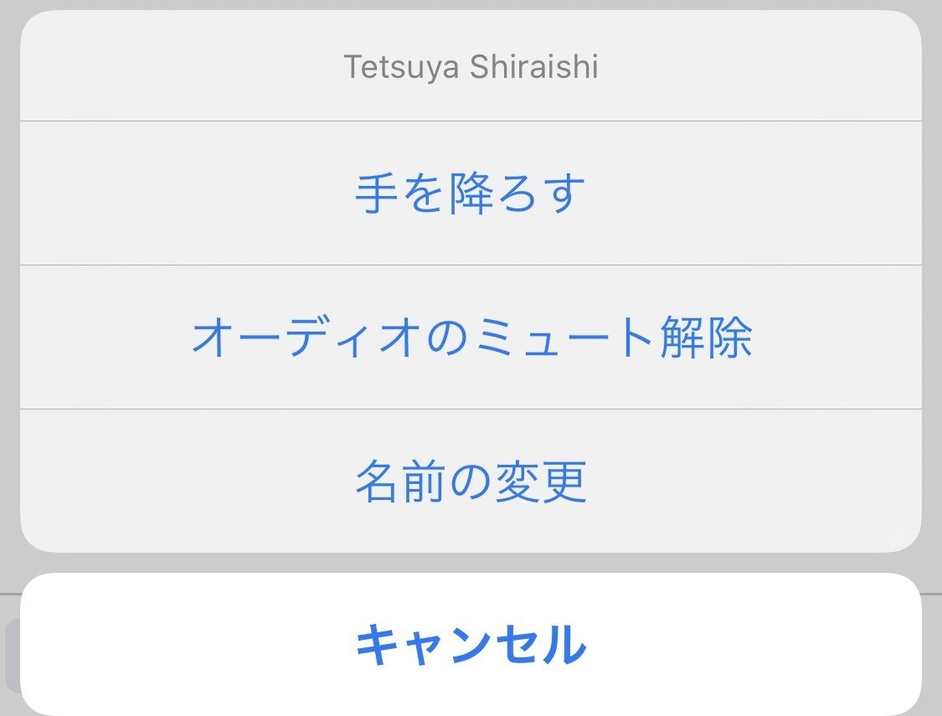
Task: Tap キャンセル to dismiss the action sheet
Action: 471,645
